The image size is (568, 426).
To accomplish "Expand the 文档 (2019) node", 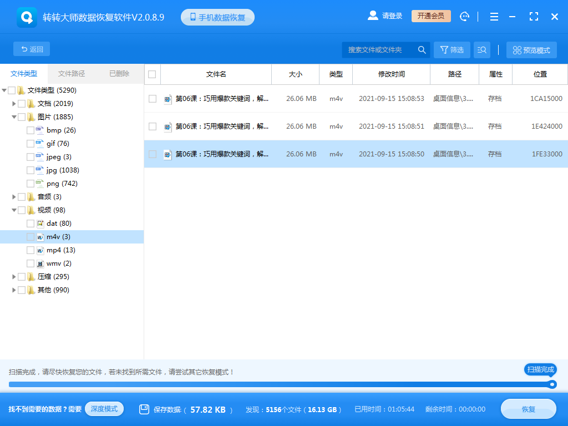I will (14, 103).
